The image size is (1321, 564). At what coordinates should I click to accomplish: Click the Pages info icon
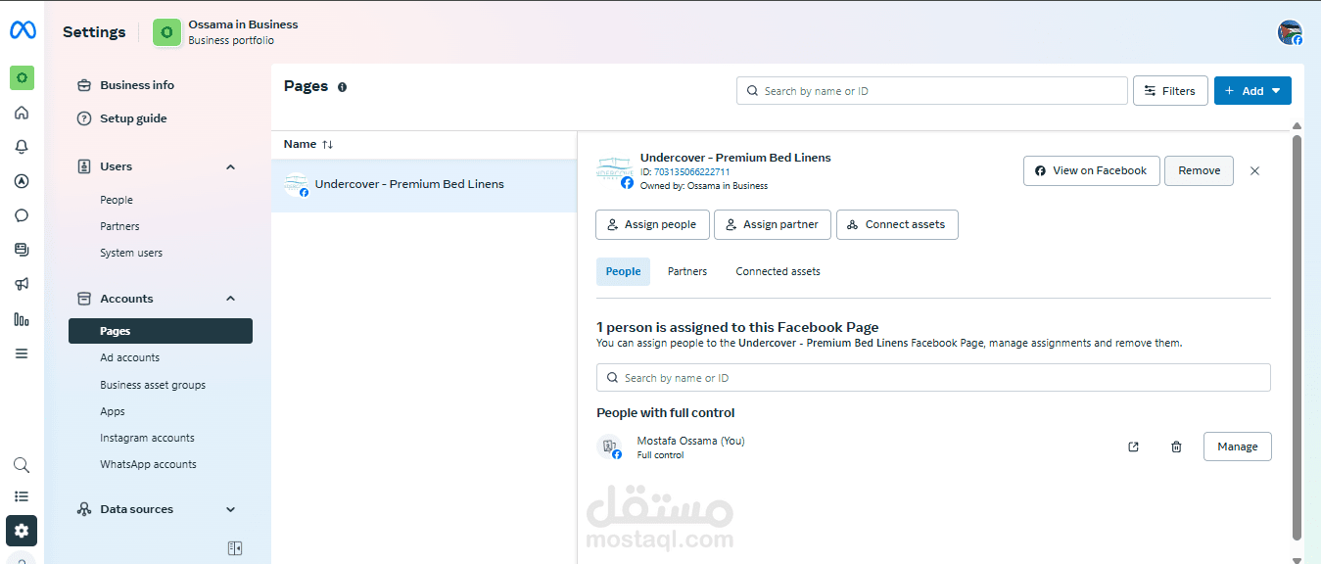(x=342, y=87)
